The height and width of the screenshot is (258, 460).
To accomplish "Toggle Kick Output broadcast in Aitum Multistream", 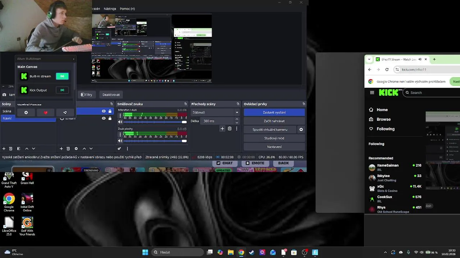I will (x=62, y=90).
